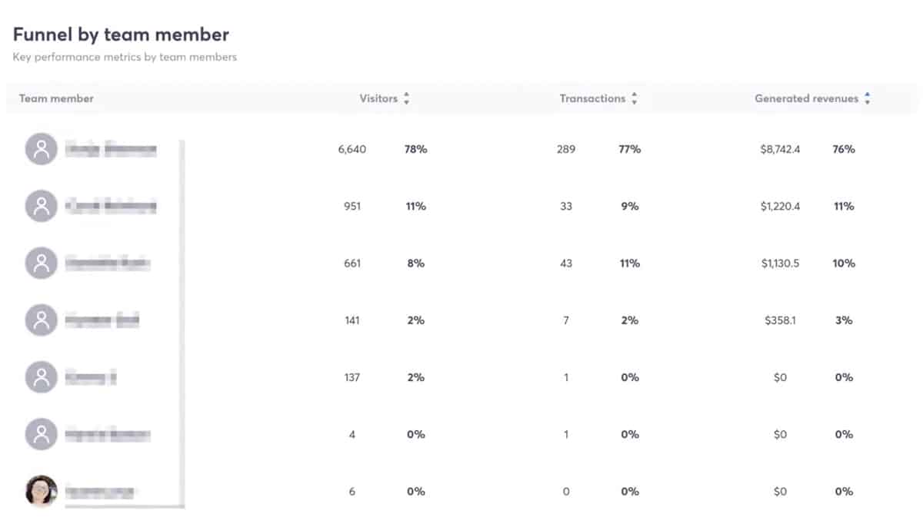Click the avatar icon in the 6,640 visitors row
923x517 pixels.
[x=42, y=149]
